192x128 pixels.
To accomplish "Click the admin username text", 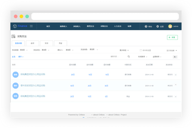I will click(x=176, y=26).
